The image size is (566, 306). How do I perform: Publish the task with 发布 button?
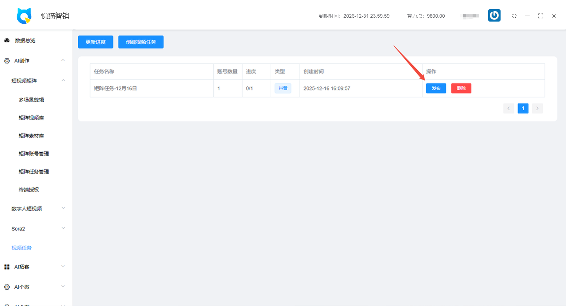click(436, 88)
